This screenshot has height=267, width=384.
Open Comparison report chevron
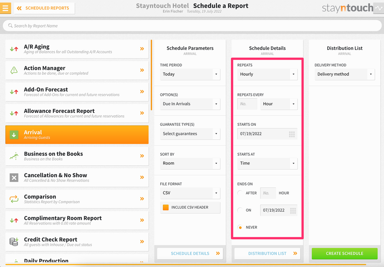tap(142, 199)
